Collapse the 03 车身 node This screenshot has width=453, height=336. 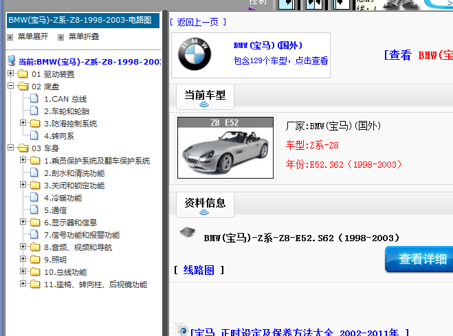11,148
